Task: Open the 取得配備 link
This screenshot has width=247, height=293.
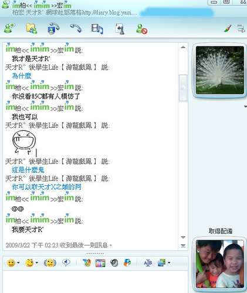Action: [221, 231]
